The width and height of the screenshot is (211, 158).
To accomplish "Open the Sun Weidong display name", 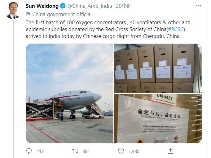I will click(42, 6).
